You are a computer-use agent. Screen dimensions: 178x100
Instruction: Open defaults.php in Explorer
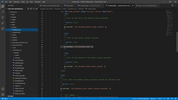pos(19,63)
